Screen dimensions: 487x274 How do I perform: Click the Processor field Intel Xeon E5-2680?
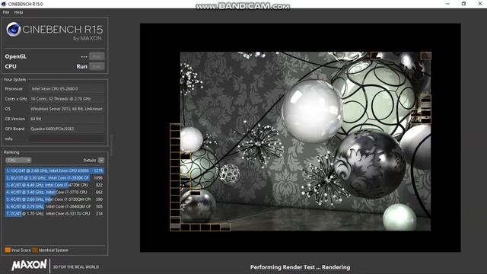click(66, 89)
